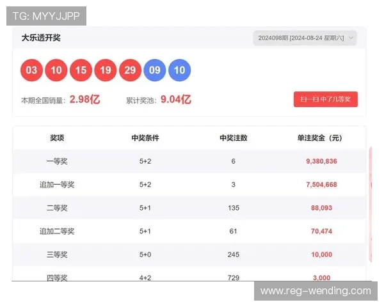Click the national sales value 2.98亿

pyautogui.click(x=84, y=99)
